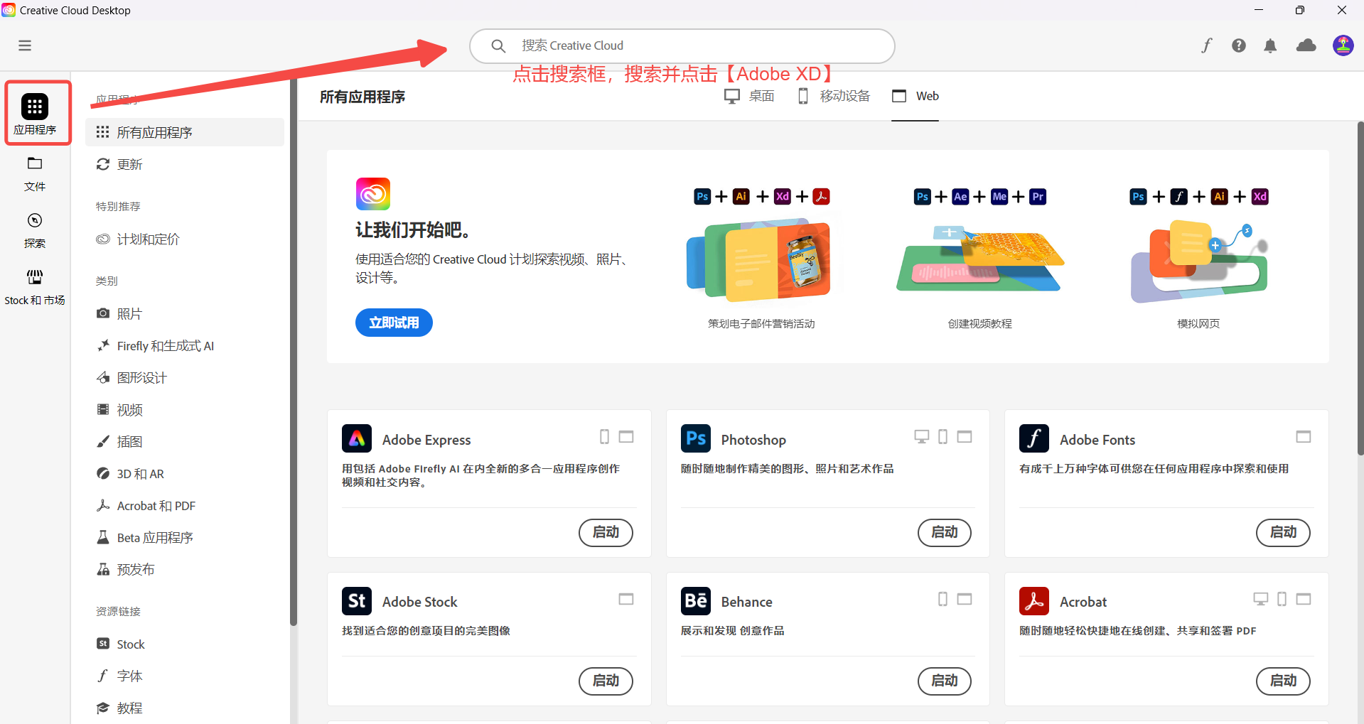Click Adobe Stock web platform icon
Viewport: 1364px width, 724px height.
pyautogui.click(x=626, y=599)
